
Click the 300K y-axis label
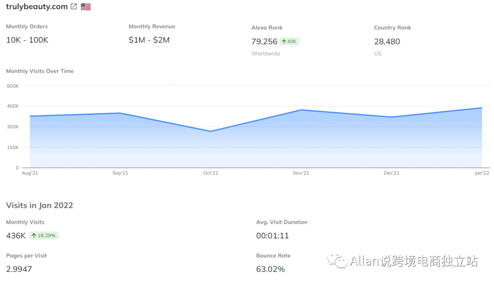[x=13, y=127]
